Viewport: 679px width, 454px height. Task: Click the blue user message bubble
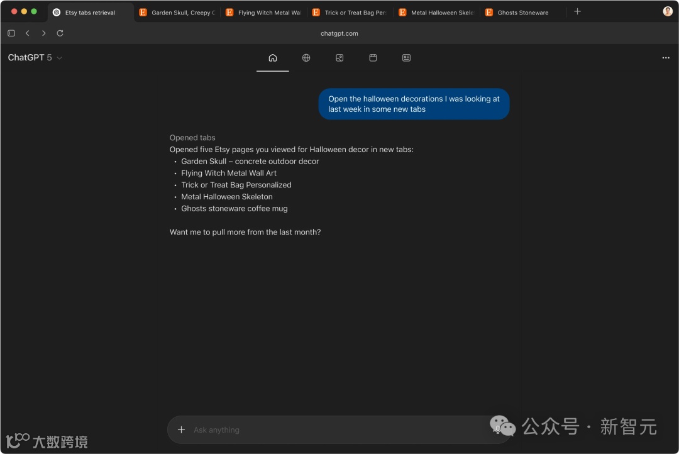414,104
